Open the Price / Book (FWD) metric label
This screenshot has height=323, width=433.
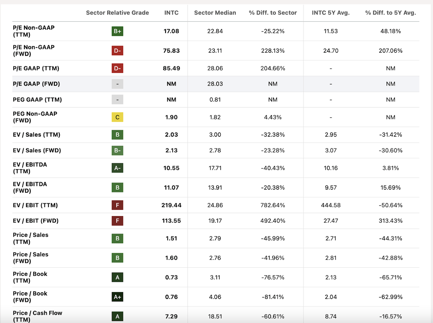(30, 297)
